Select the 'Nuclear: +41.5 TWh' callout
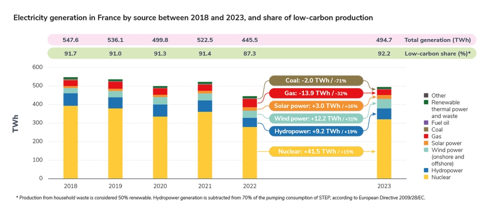 [x=316, y=152]
